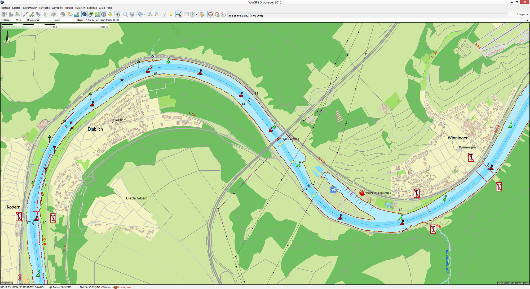Open the blue help question icon

pyautogui.click(x=132, y=14)
